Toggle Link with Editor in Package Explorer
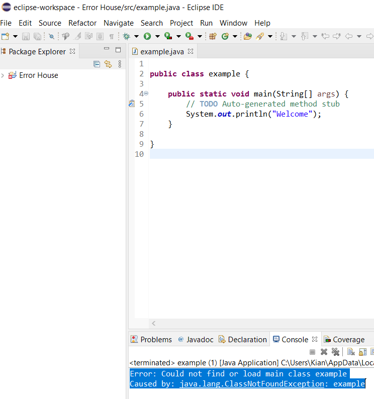 pyautogui.click(x=108, y=64)
